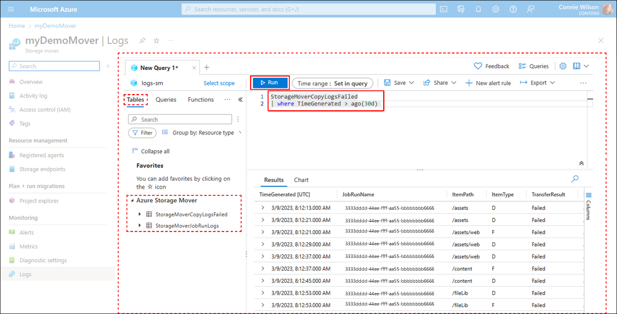Switch to the Queries tab in side pane

(x=166, y=99)
